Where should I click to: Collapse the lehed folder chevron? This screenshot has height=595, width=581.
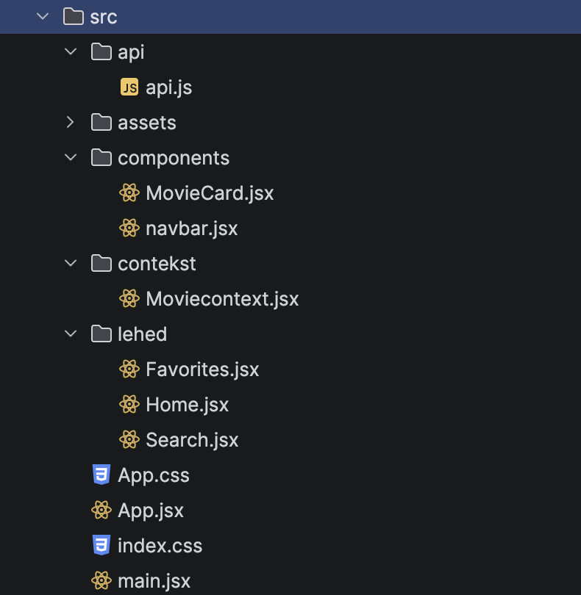71,334
